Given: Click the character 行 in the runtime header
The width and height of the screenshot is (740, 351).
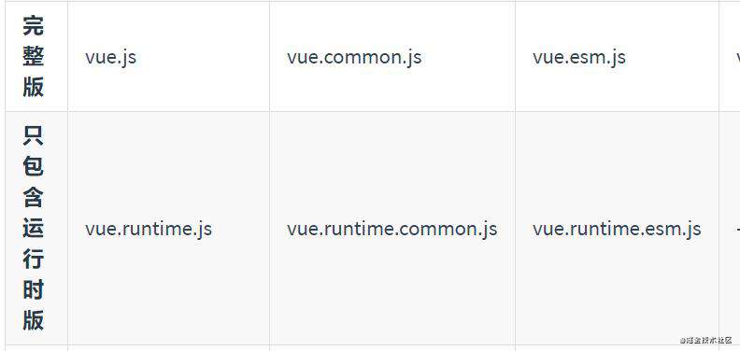Looking at the screenshot, I should [x=33, y=259].
